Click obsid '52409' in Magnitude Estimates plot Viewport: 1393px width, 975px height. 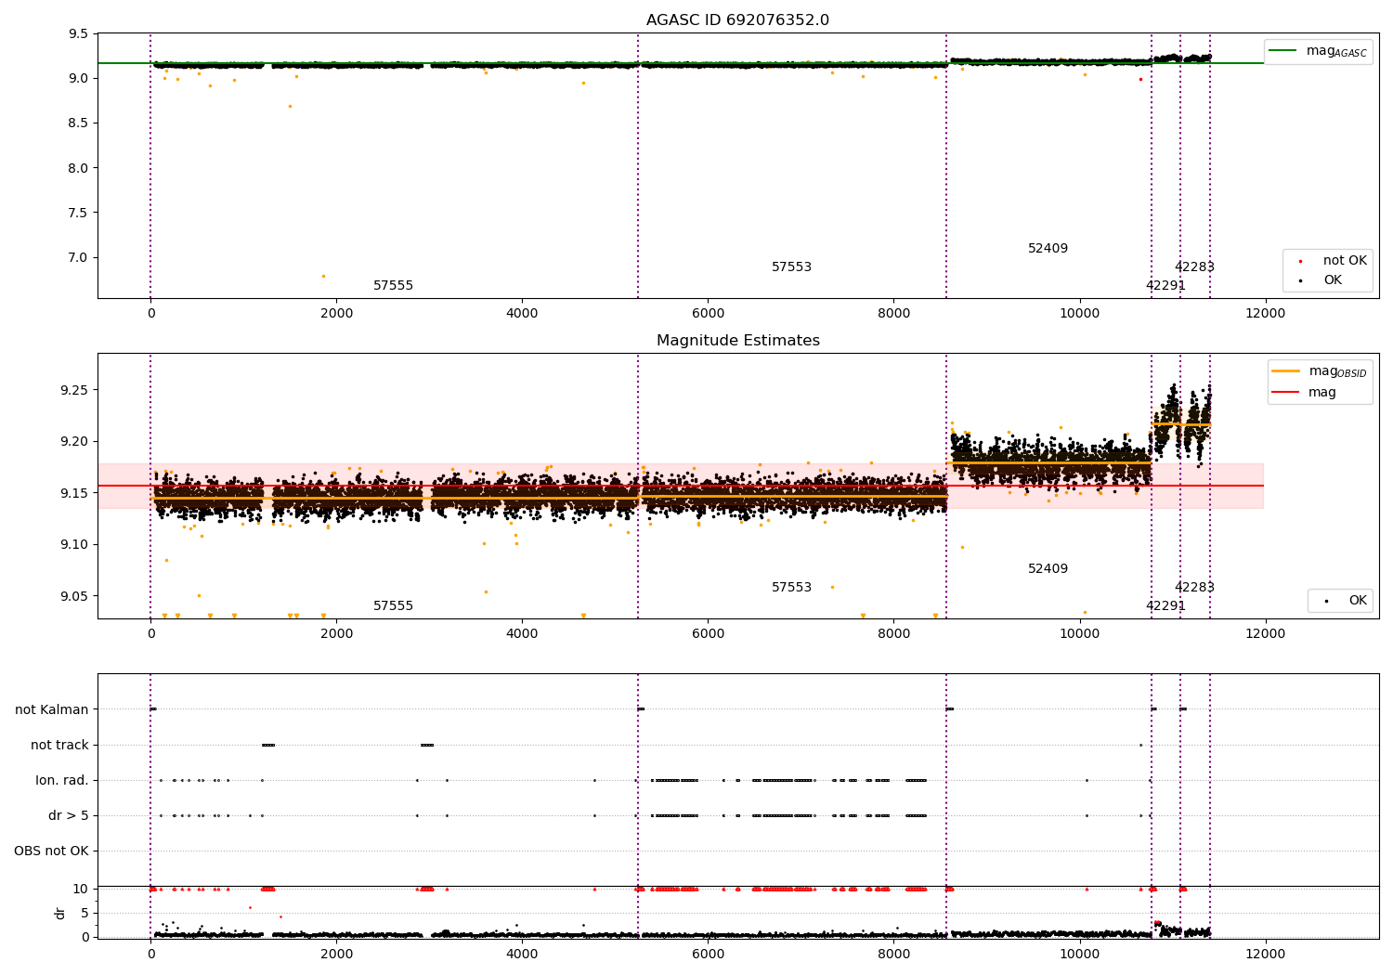pos(1048,569)
